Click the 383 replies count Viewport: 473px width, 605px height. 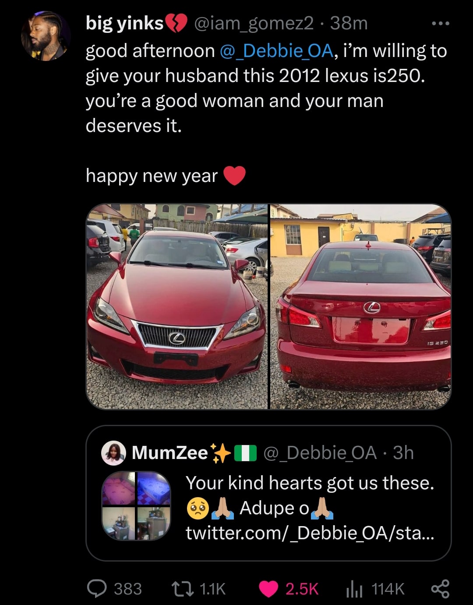click(128, 589)
